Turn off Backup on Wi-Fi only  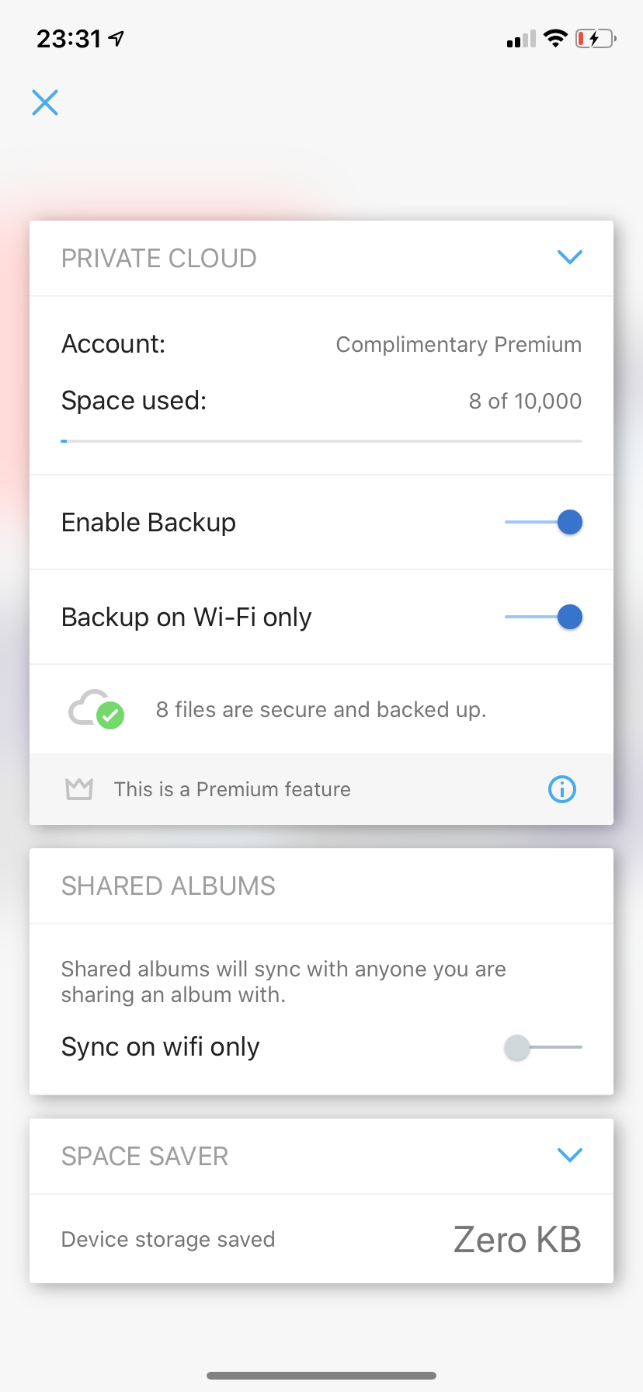click(x=544, y=617)
